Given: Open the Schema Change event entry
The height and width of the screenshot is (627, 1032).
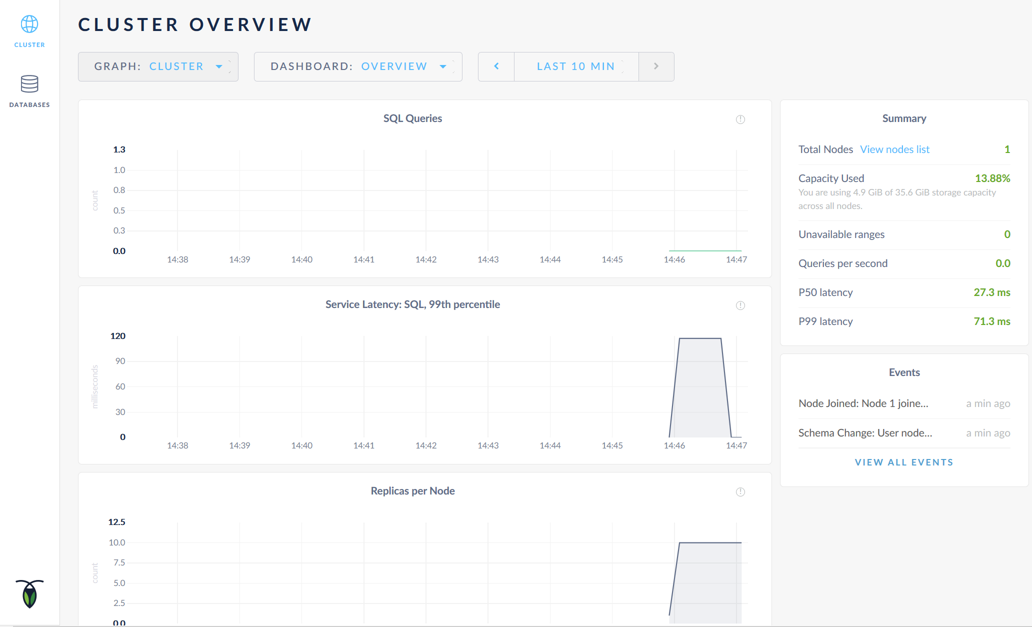Looking at the screenshot, I should tap(865, 433).
